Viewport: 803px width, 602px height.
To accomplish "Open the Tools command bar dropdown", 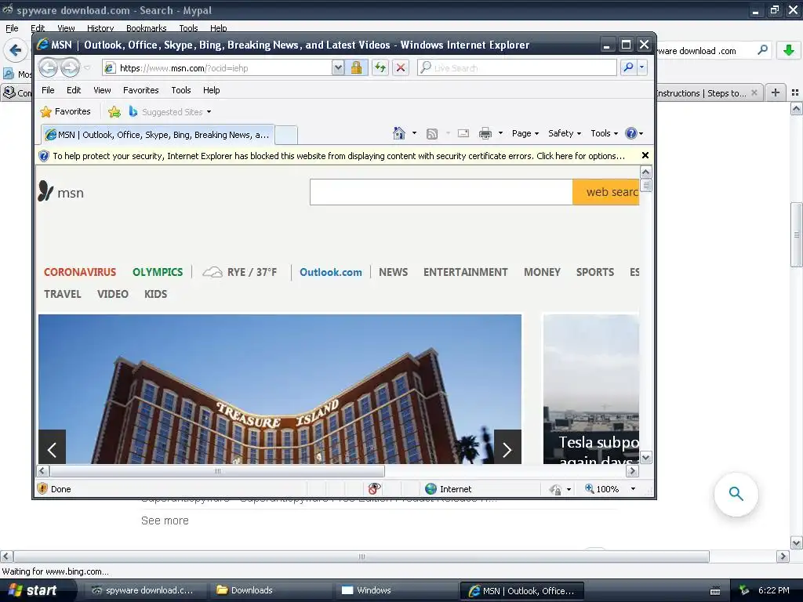I will (605, 133).
